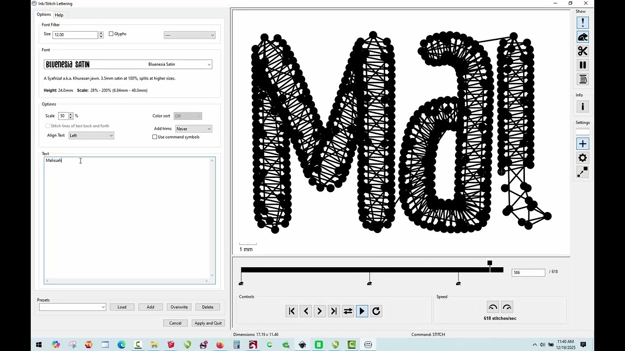The image size is (625, 351).
Task: Show hidden system tray icons
Action: [535, 345]
